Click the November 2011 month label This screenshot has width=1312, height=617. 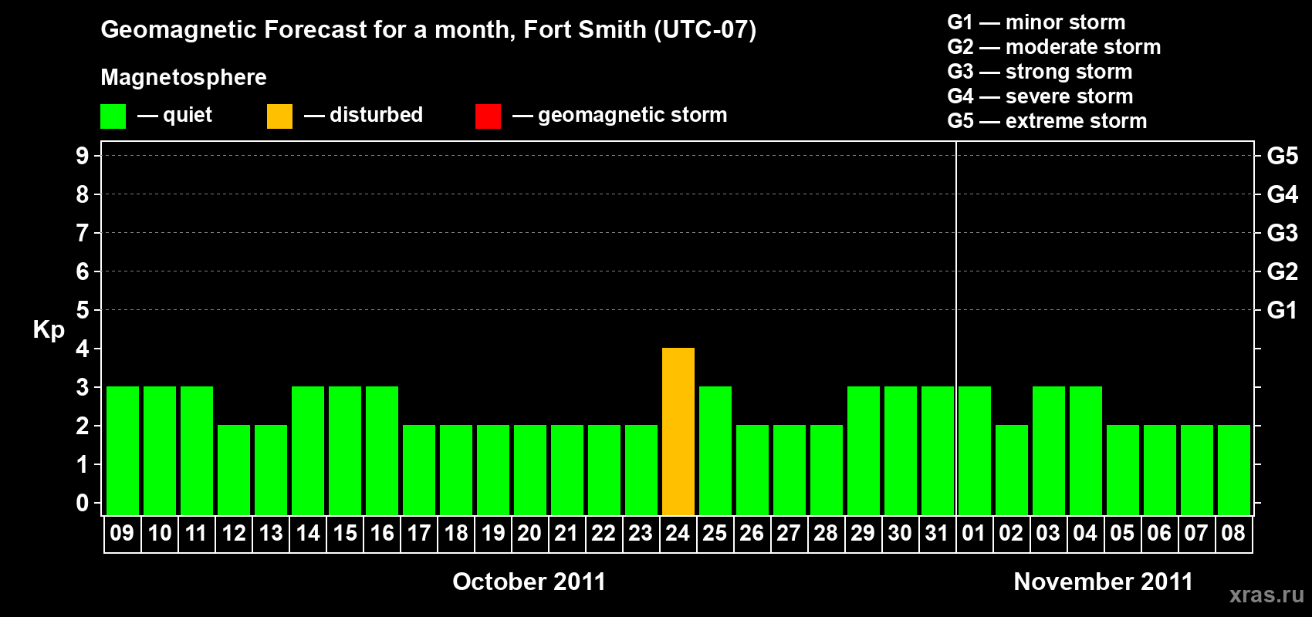(x=1104, y=582)
